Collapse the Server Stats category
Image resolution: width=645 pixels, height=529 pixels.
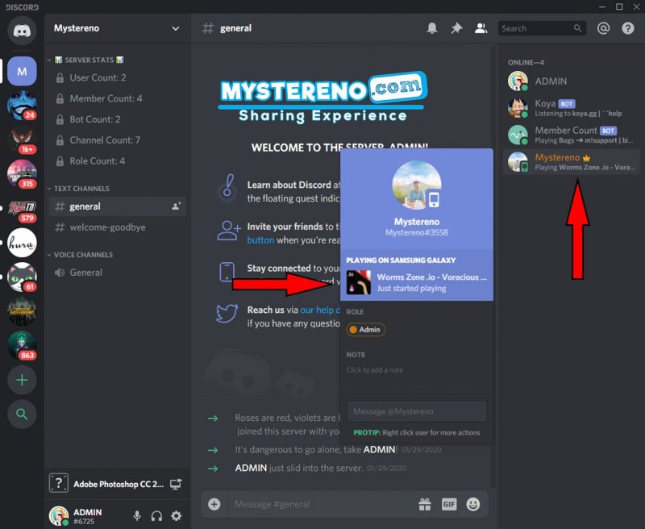pos(89,60)
